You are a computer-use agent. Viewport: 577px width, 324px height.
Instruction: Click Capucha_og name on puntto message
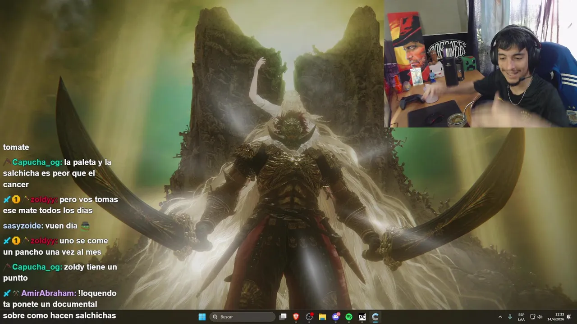click(37, 267)
